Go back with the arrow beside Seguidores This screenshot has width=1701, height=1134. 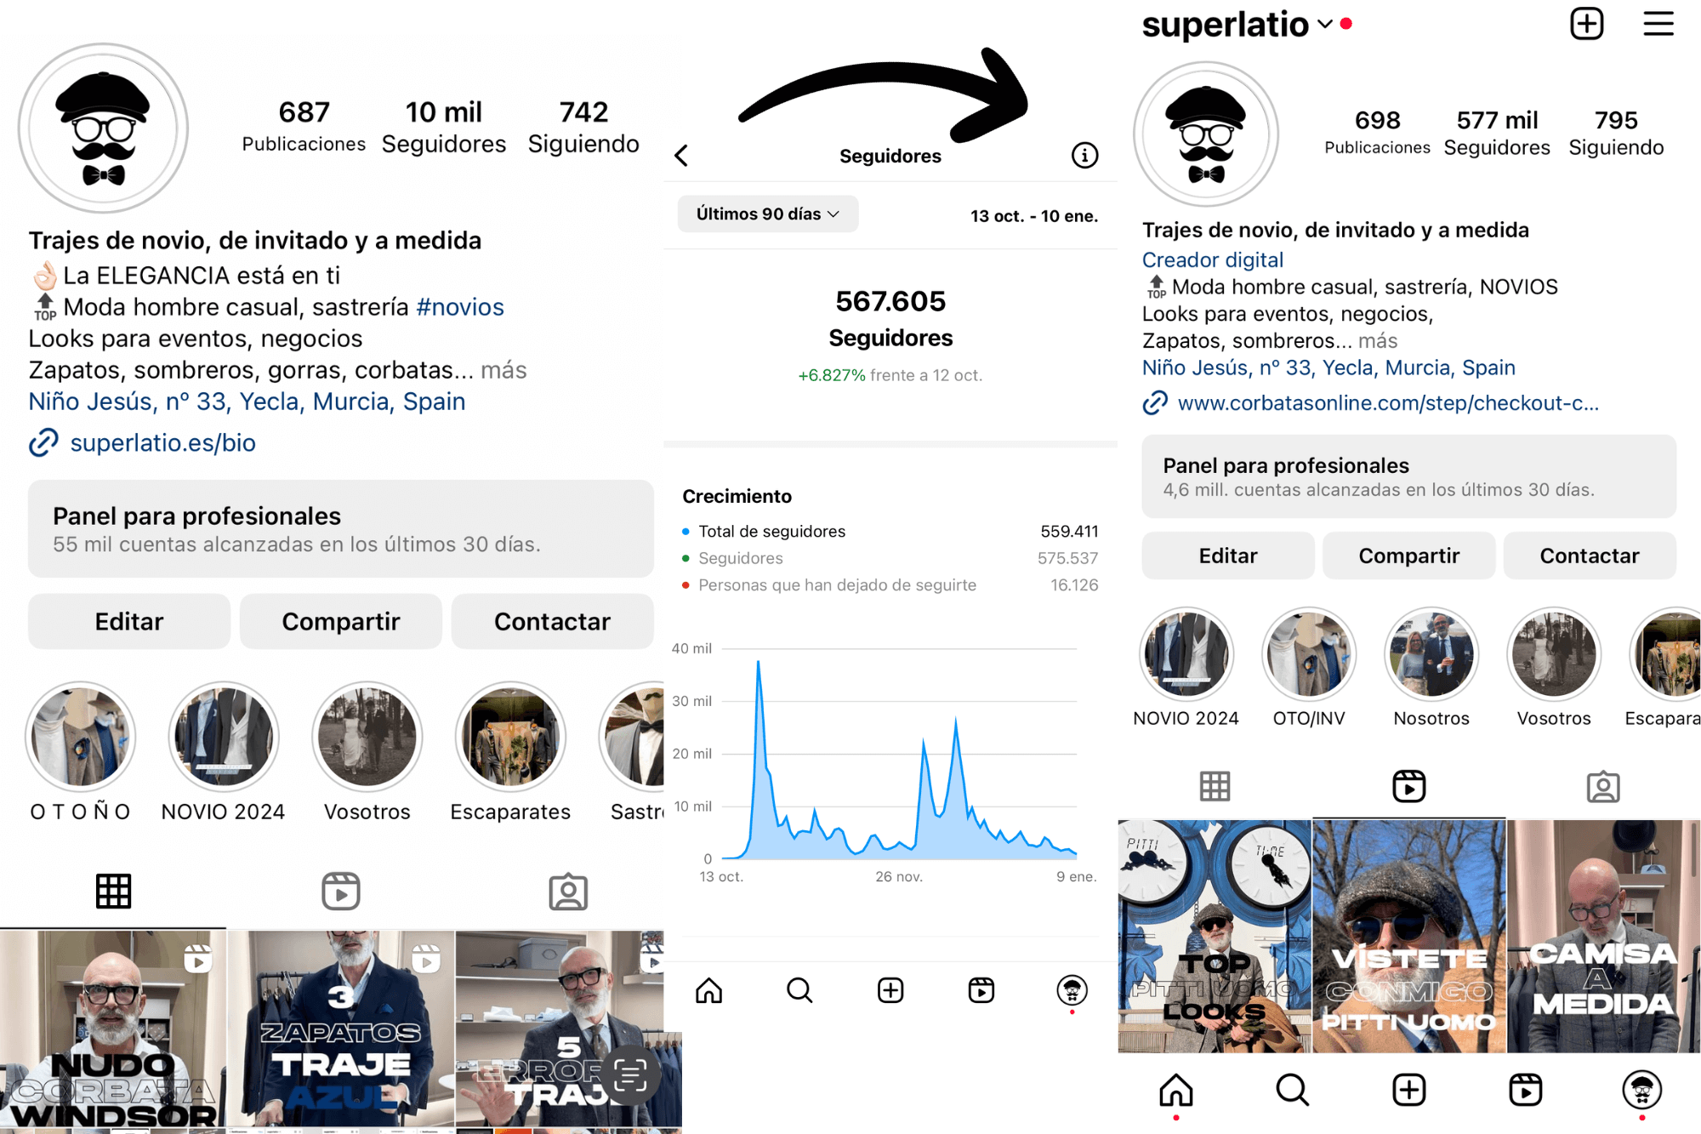(681, 156)
